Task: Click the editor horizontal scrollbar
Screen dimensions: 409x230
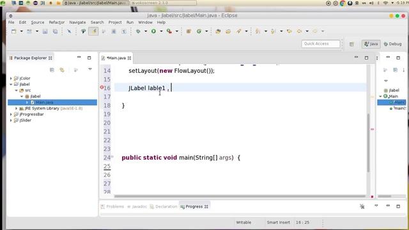Action: click(x=240, y=196)
